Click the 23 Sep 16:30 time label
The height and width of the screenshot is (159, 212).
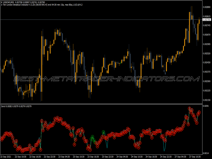93,157
